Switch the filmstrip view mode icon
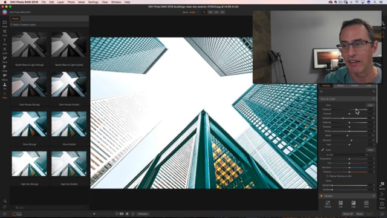 [17, 214]
